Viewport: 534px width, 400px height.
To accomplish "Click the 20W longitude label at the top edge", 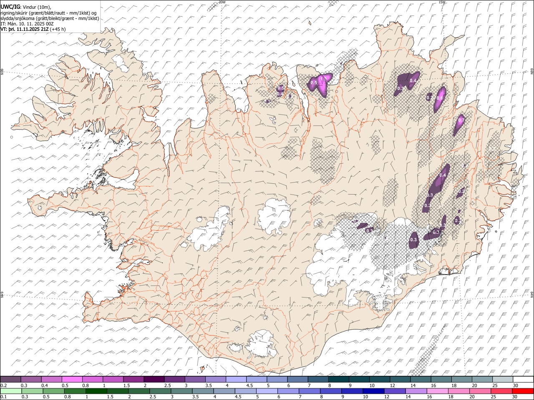I will pos(222,2).
